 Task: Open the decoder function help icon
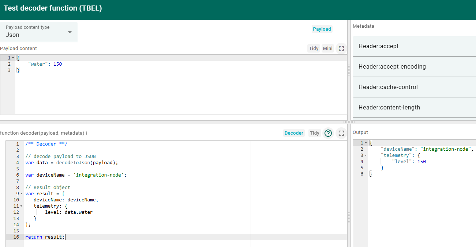click(x=329, y=133)
